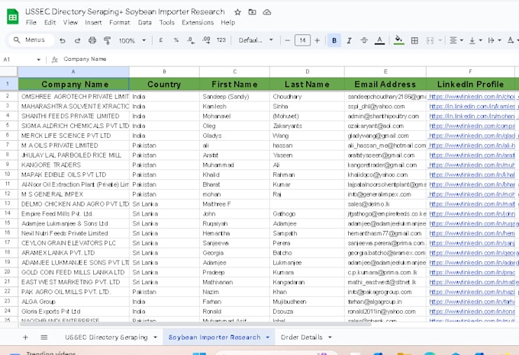519x355 pixels.
Task: Check cloud save status icon
Action: point(267,12)
